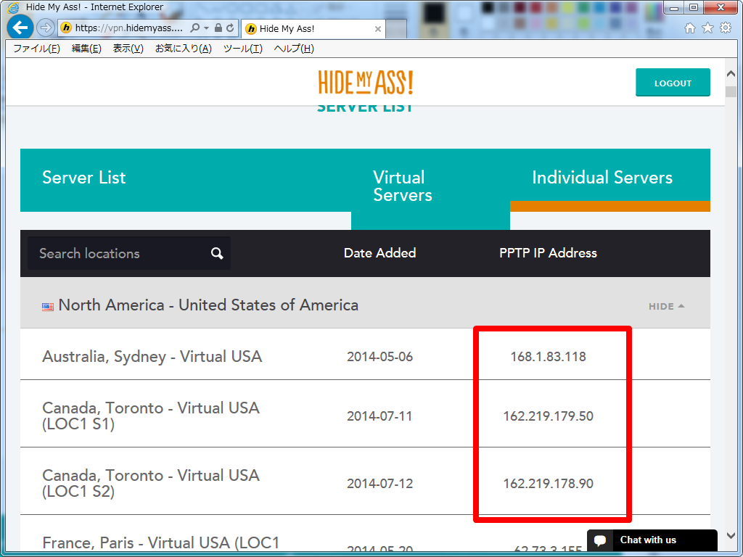Open the ファイル(F) menu
The image size is (743, 557).
36,49
